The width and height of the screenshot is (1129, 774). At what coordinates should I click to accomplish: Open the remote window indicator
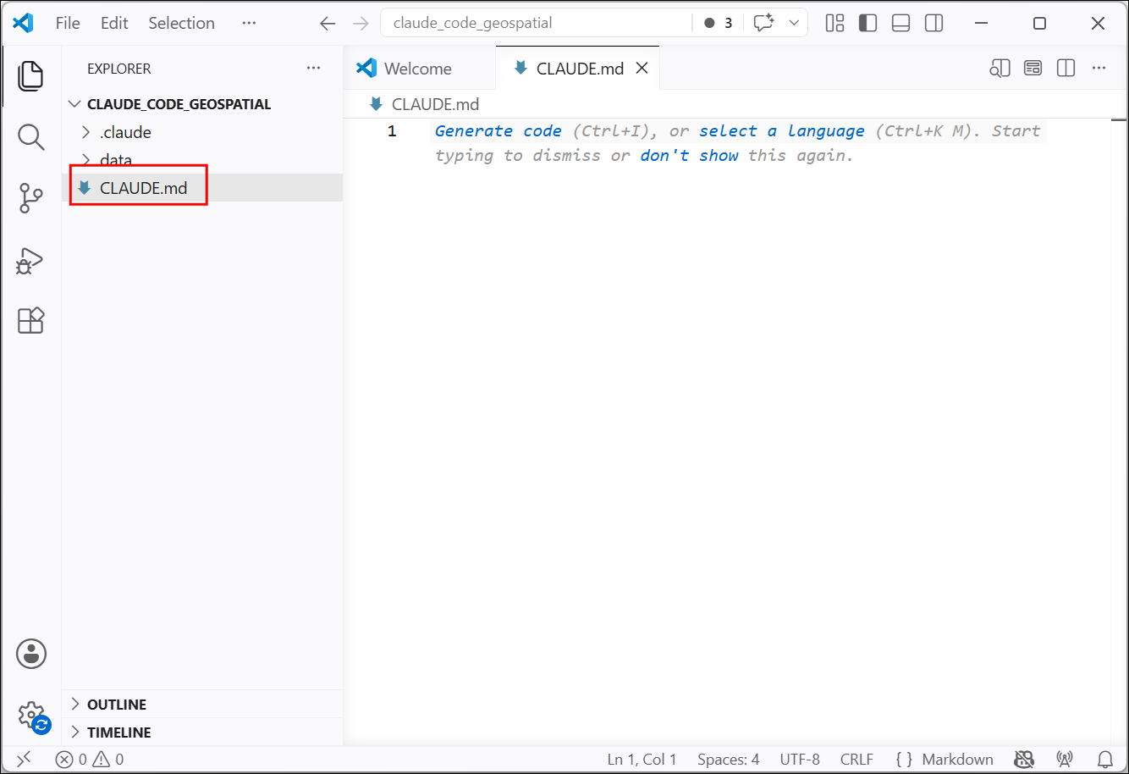pos(24,760)
